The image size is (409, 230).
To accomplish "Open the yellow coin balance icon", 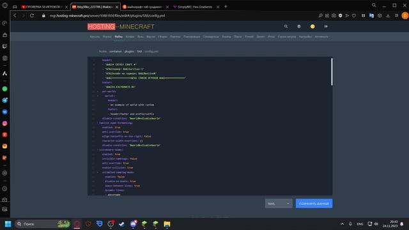I will (x=313, y=26).
